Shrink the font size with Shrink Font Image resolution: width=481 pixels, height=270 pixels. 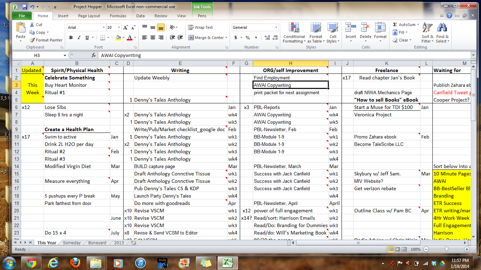(133, 27)
